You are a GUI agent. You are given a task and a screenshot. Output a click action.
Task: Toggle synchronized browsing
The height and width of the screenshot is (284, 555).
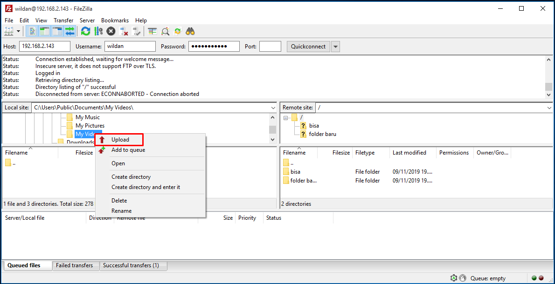[x=177, y=31]
